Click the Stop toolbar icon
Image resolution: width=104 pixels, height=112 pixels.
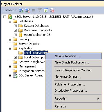click(33, 10)
